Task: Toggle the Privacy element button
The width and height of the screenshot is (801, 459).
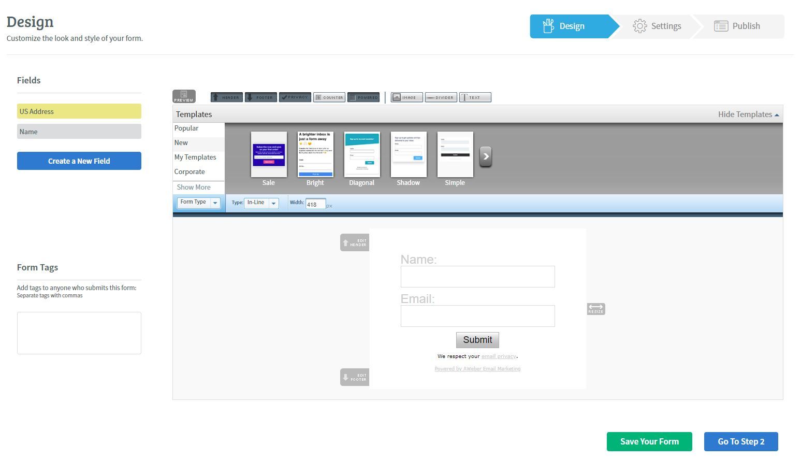Action: [x=295, y=97]
